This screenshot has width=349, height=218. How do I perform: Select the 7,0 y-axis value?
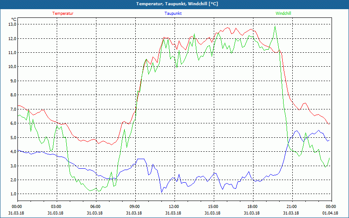pos(14,109)
